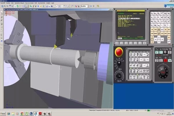Open the Operação da Máquina menu
Image resolution: width=174 pixels, height=116 pixels.
(19, 3)
